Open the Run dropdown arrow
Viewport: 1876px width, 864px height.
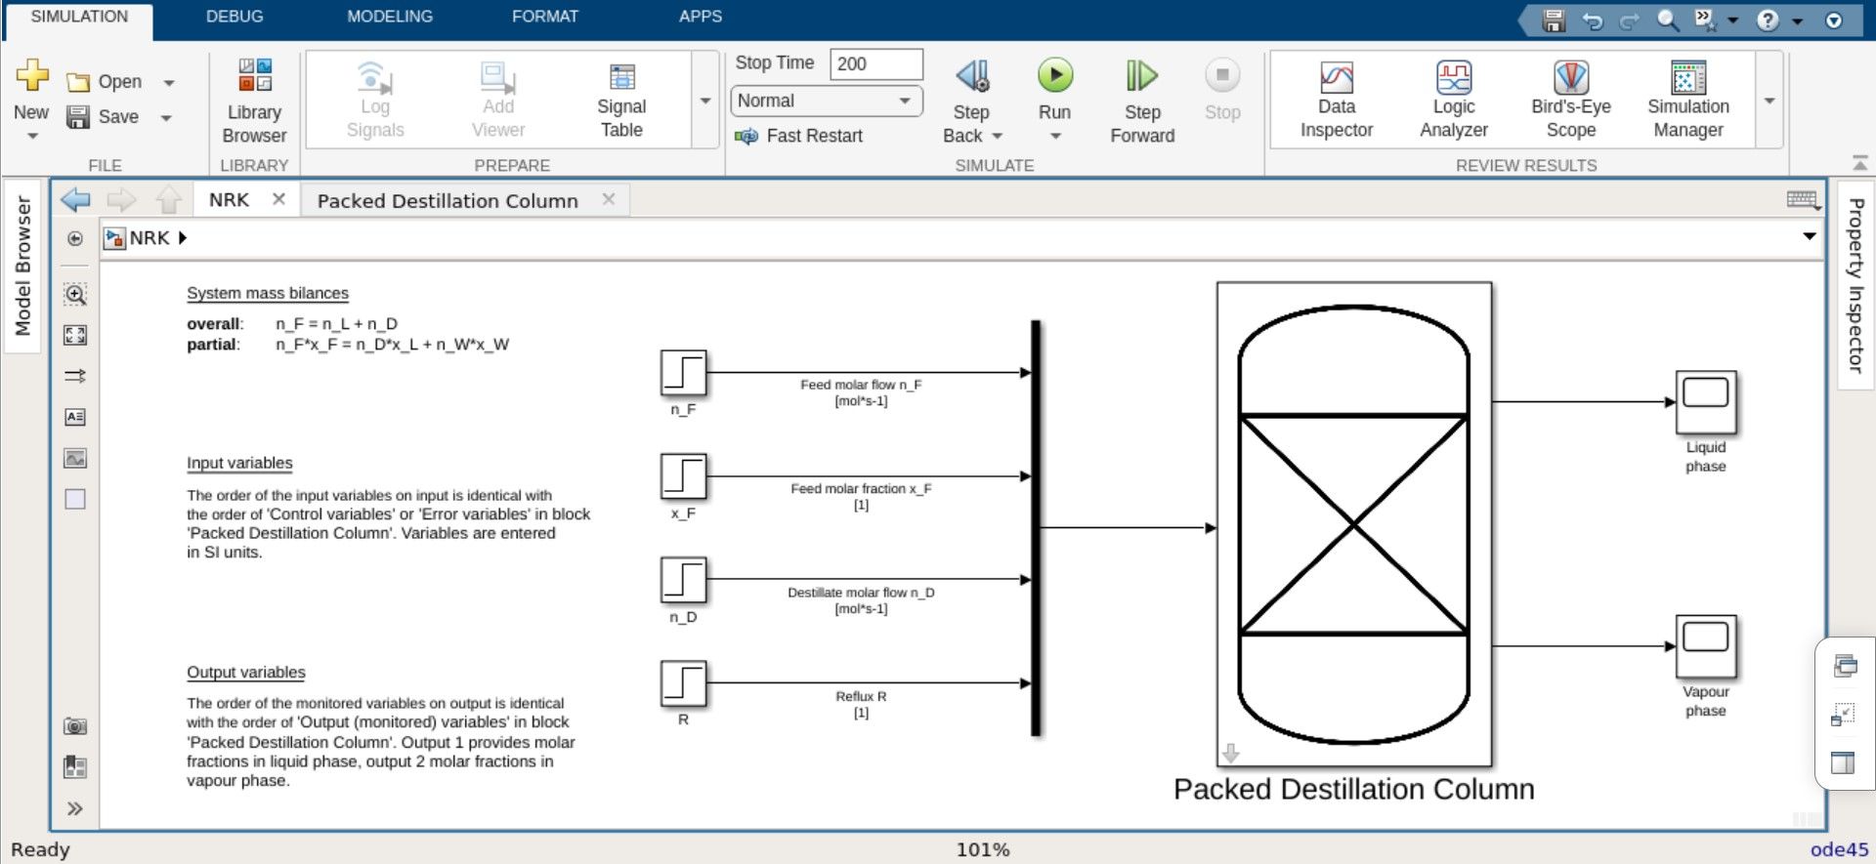pyautogui.click(x=1055, y=137)
